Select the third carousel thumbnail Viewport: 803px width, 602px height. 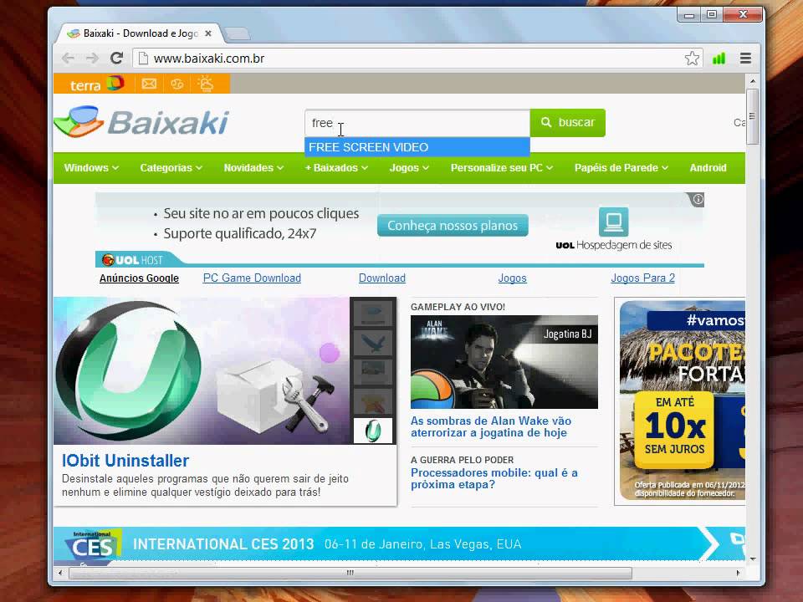(373, 371)
